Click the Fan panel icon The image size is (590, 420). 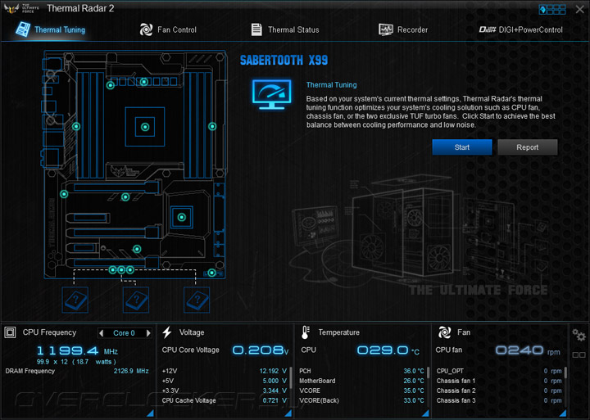[444, 332]
